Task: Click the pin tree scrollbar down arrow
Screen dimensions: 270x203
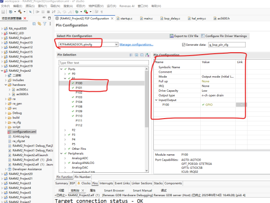Action: coord(146,171)
